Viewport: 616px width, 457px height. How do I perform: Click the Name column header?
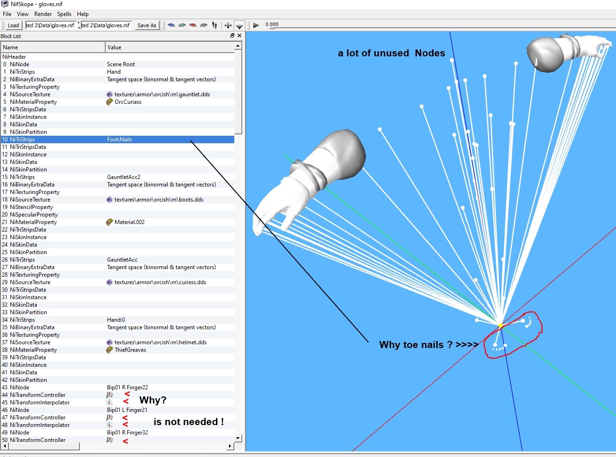[53, 47]
